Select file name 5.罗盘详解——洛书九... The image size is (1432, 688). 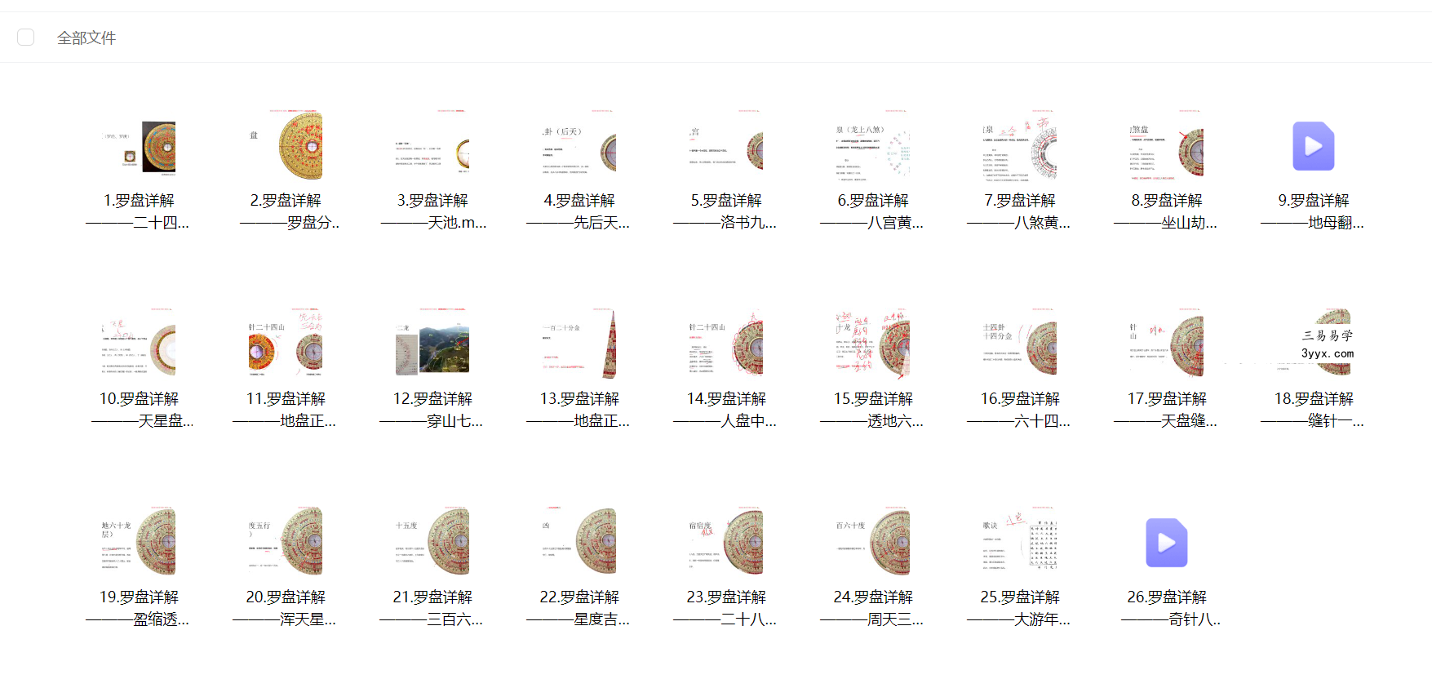tap(726, 211)
